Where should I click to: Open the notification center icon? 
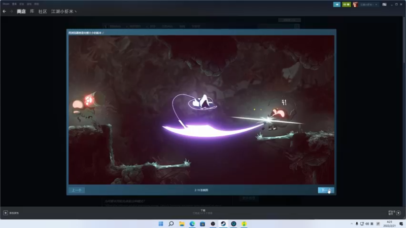point(401,224)
